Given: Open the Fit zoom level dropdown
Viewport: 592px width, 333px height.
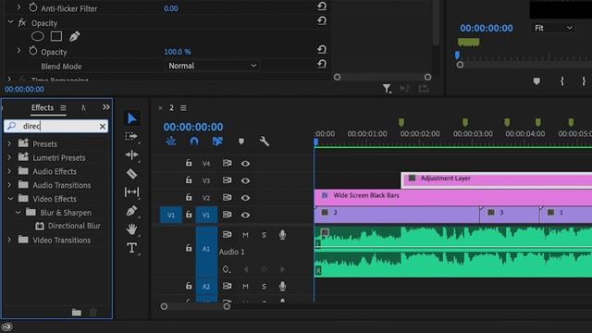Looking at the screenshot, I should coord(553,28).
